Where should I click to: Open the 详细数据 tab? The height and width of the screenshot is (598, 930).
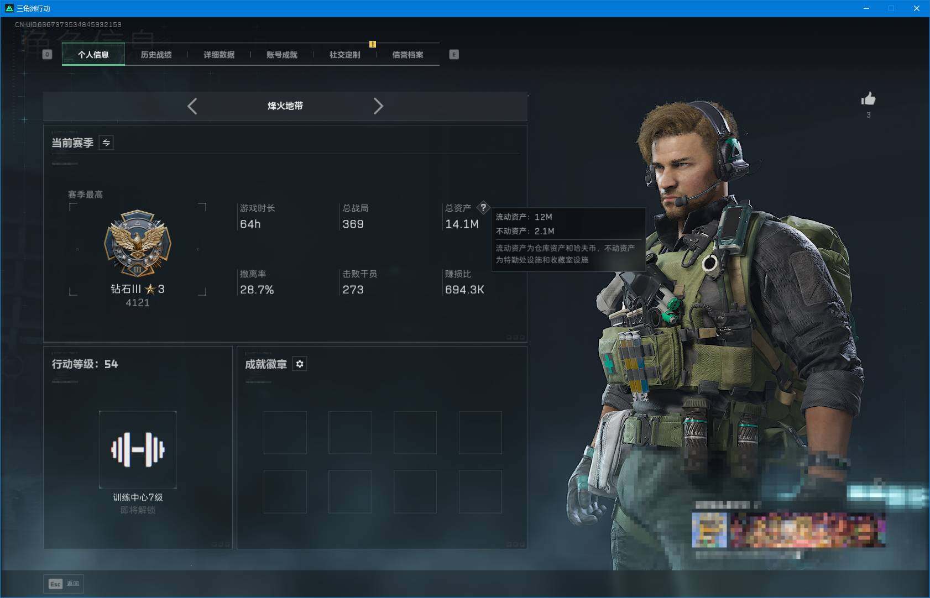219,54
